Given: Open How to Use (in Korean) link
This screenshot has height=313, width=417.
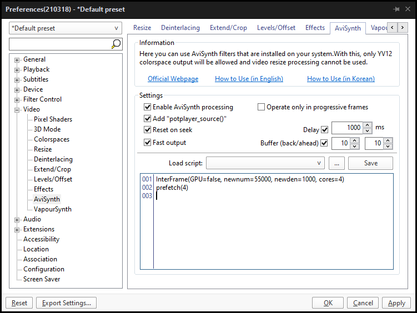Looking at the screenshot, I should coord(341,79).
